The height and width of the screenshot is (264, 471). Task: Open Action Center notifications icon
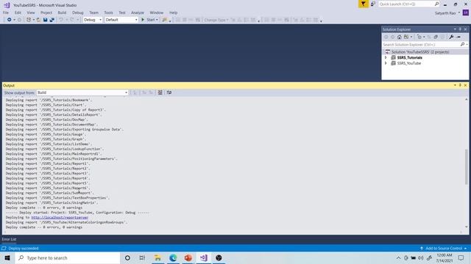(x=461, y=257)
